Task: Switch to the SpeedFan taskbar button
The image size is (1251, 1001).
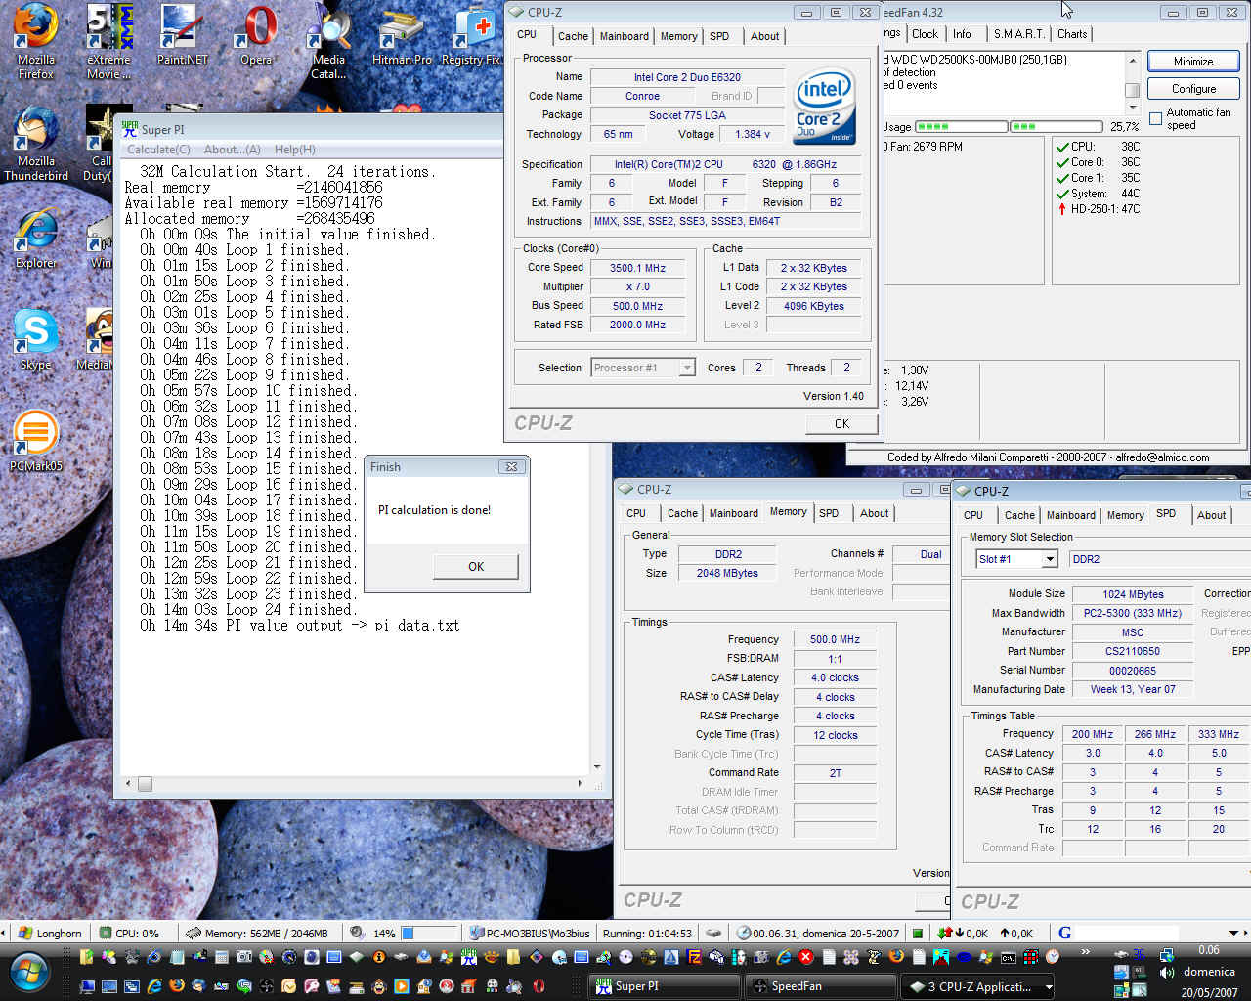Action: pyautogui.click(x=821, y=986)
